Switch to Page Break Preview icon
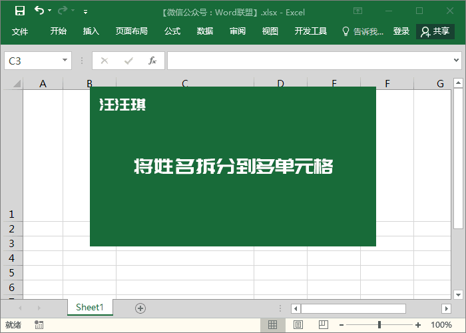 tap(324, 325)
